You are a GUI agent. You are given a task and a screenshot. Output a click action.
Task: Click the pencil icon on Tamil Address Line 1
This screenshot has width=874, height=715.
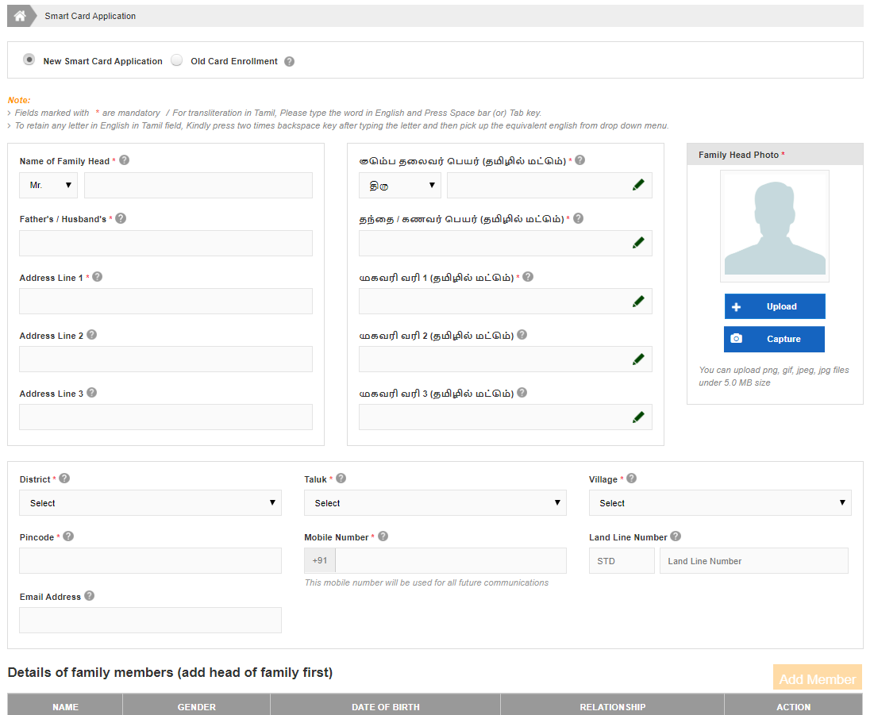[x=639, y=301]
